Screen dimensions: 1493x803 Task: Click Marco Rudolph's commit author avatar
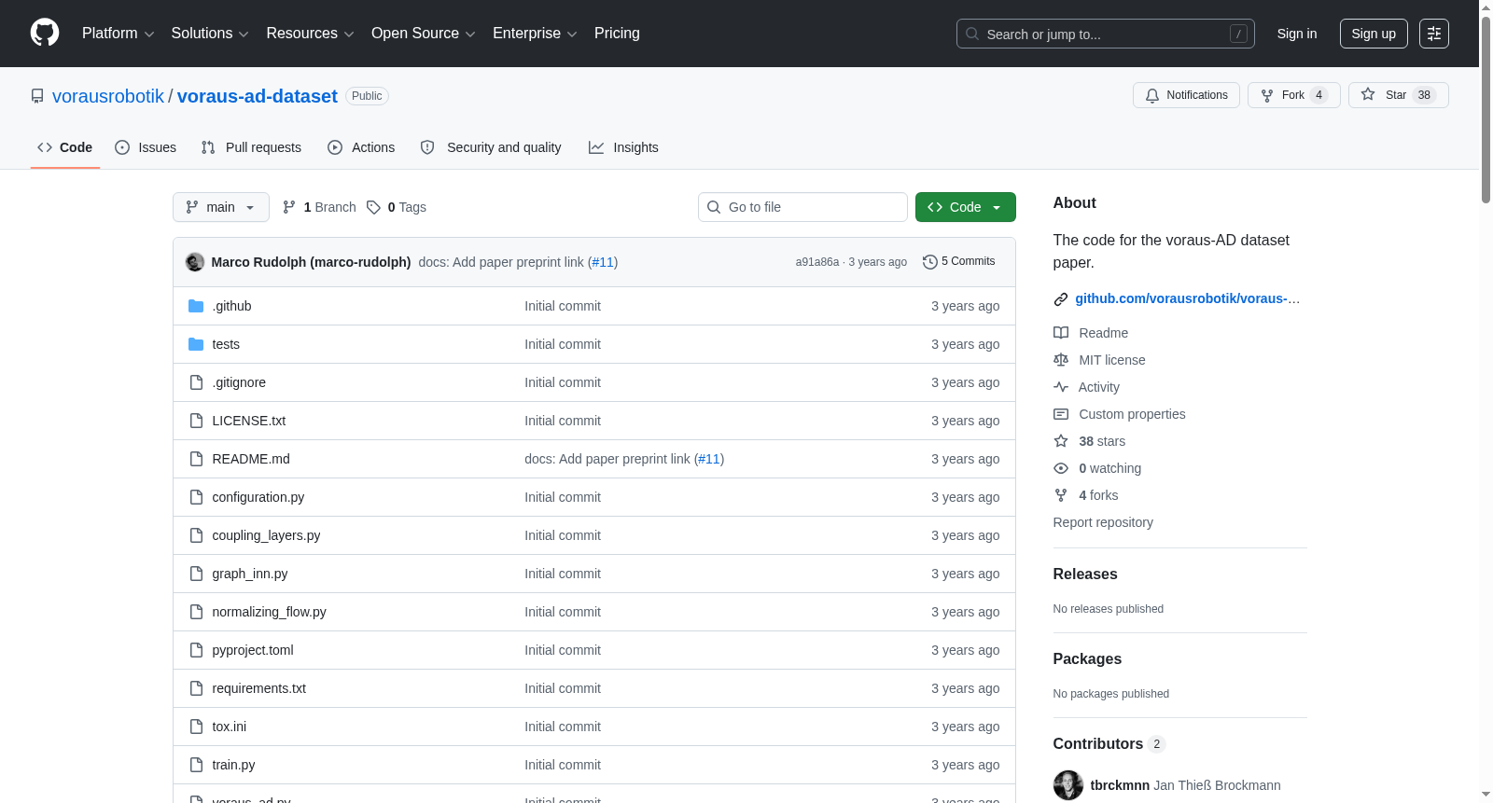[195, 262]
